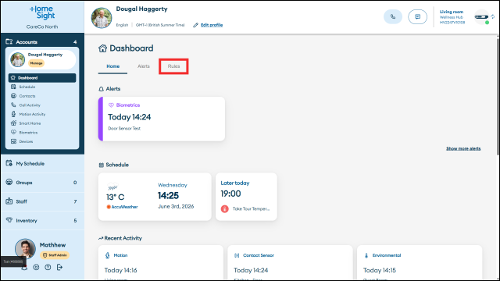500x281 pixels.
Task: Open Groups in the sidebar
Action: [x=42, y=183]
